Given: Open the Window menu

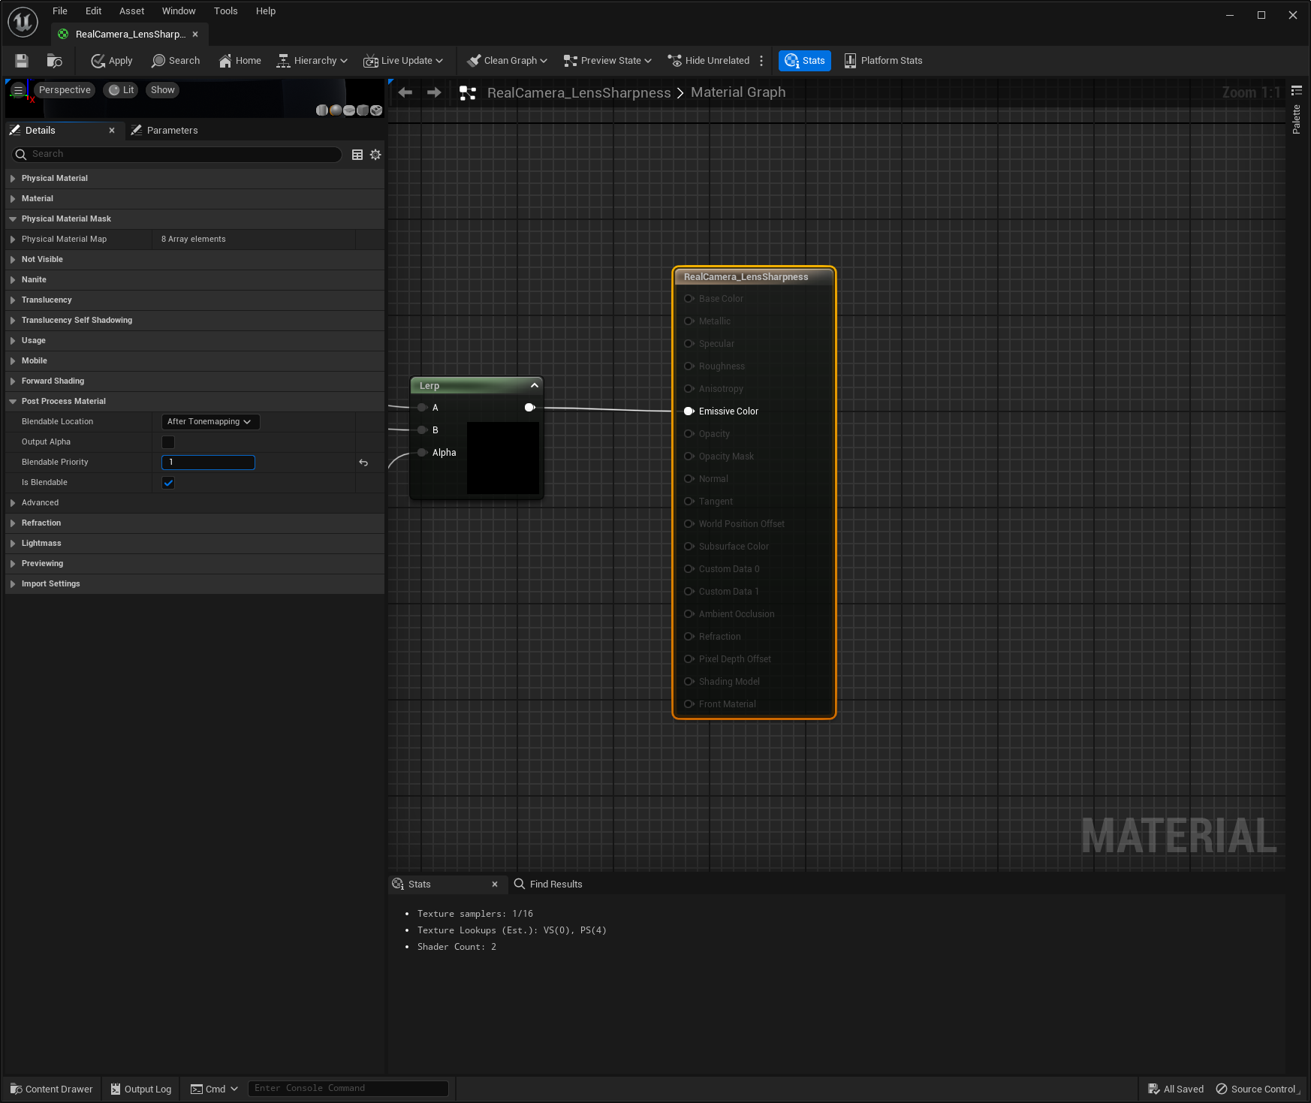Looking at the screenshot, I should click(x=179, y=11).
